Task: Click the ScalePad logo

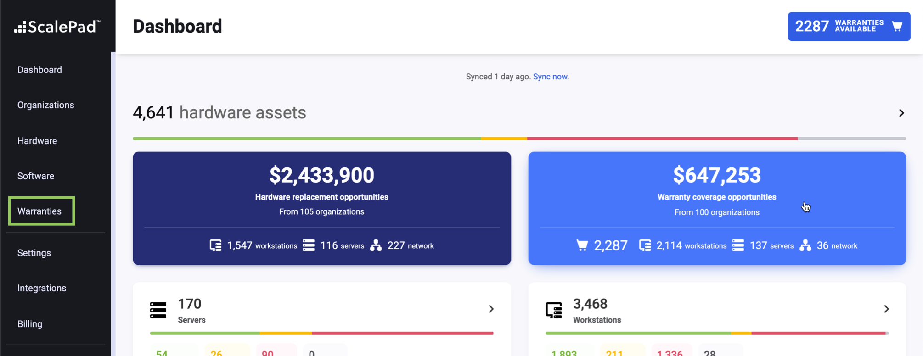Action: click(57, 27)
